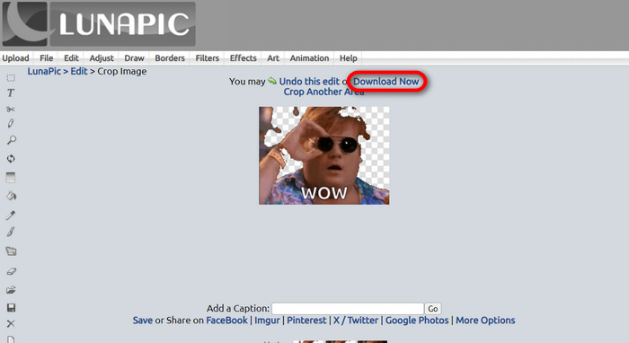
Task: Choose the scissors cut tool
Action: pyautogui.click(x=11, y=109)
